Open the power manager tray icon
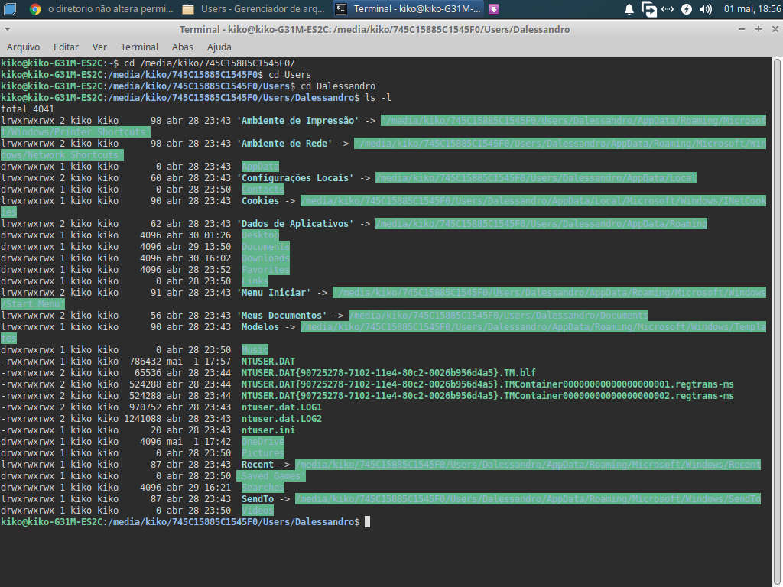Viewport: 783px width, 587px height. pyautogui.click(x=687, y=9)
